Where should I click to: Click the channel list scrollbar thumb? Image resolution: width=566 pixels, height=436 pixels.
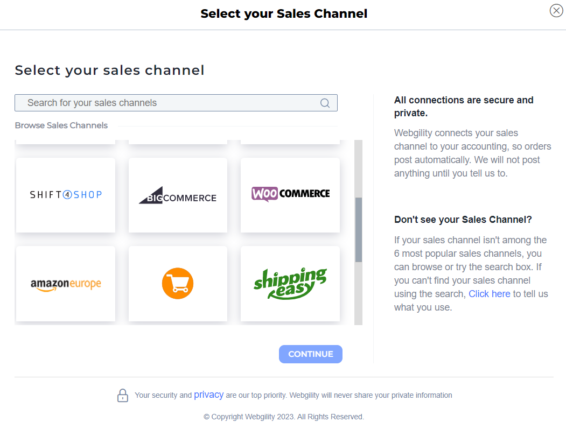[x=359, y=229]
